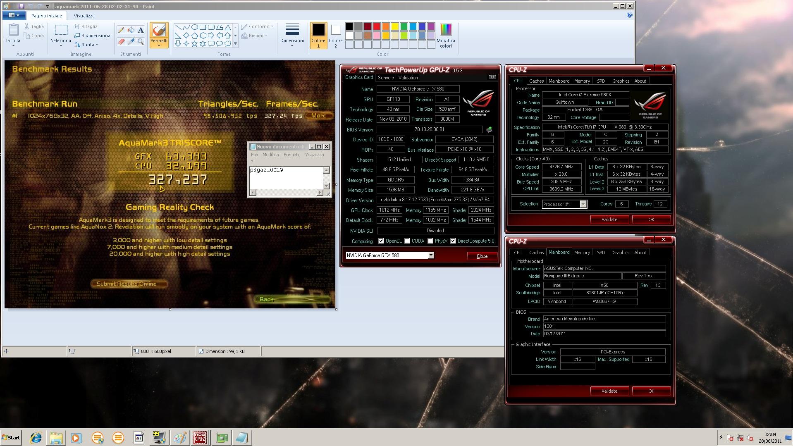
Task: Expand the Riempi fill dropdown
Action: point(266,36)
